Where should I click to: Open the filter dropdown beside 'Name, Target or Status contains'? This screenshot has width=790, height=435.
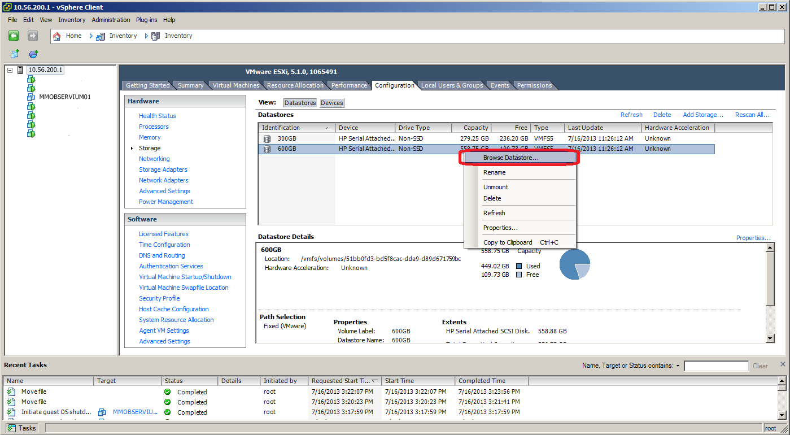point(678,366)
